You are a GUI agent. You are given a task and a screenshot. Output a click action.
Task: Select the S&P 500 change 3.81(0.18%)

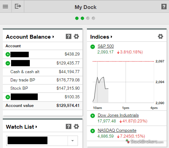coord(130,52)
